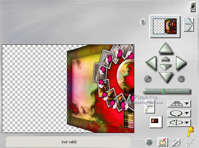
Task: Select the preview thumbnail with checkerboard
Action: click(x=165, y=26)
